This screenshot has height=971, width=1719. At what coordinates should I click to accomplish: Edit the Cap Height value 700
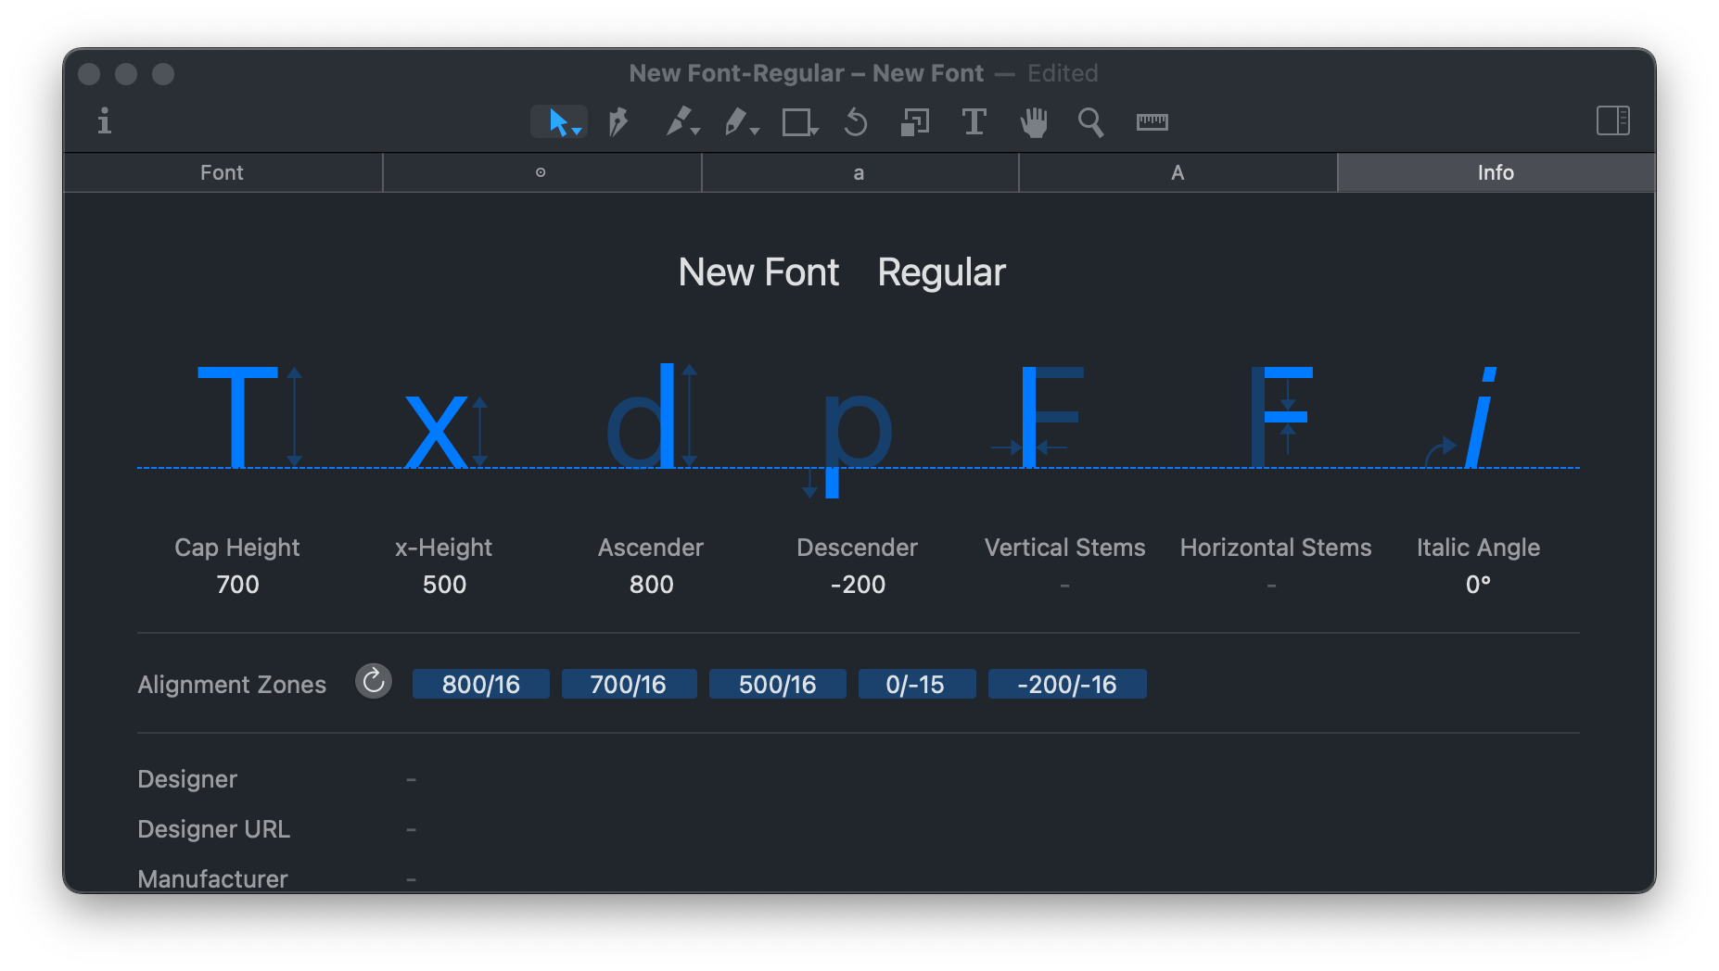click(x=237, y=585)
